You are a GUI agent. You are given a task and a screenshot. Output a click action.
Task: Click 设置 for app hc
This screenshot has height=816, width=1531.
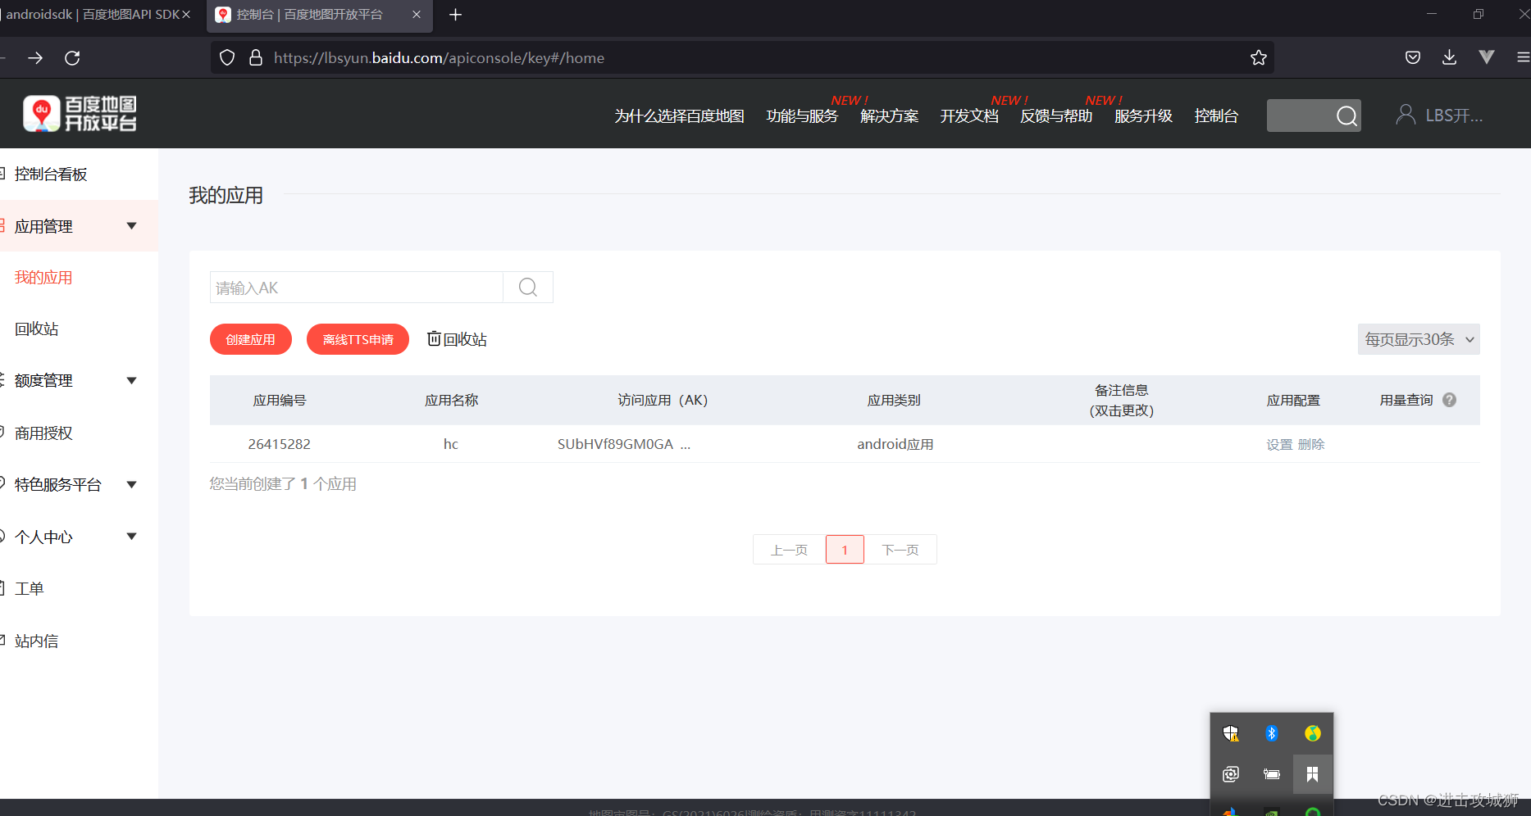1279,444
